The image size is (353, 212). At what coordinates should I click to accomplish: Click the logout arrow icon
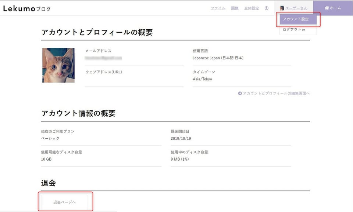click(x=303, y=30)
